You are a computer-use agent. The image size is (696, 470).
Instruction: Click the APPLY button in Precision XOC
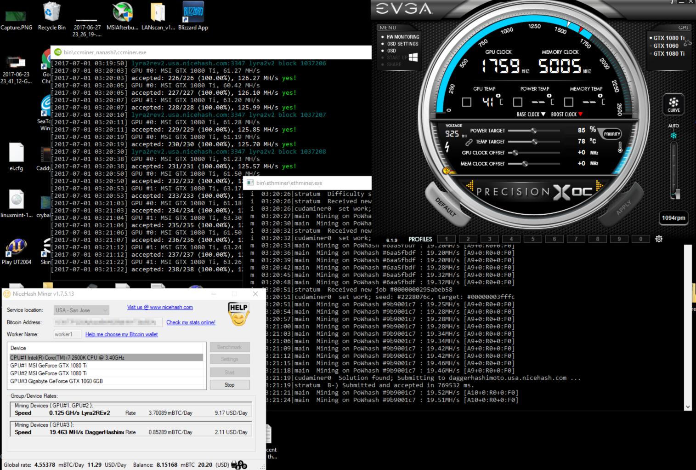tap(623, 207)
